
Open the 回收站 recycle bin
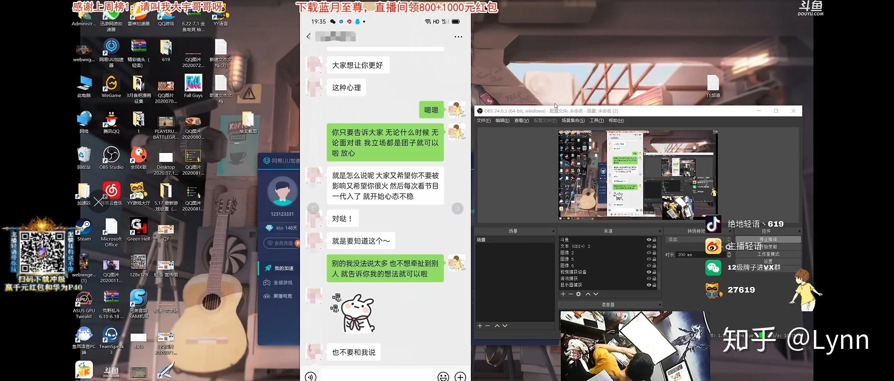click(84, 158)
